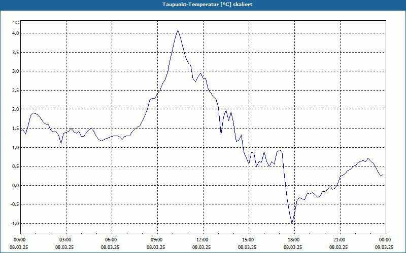The width and height of the screenshot is (406, 253).
Task: Select the 08.03.25 date under 06:00
Action: coord(110,247)
